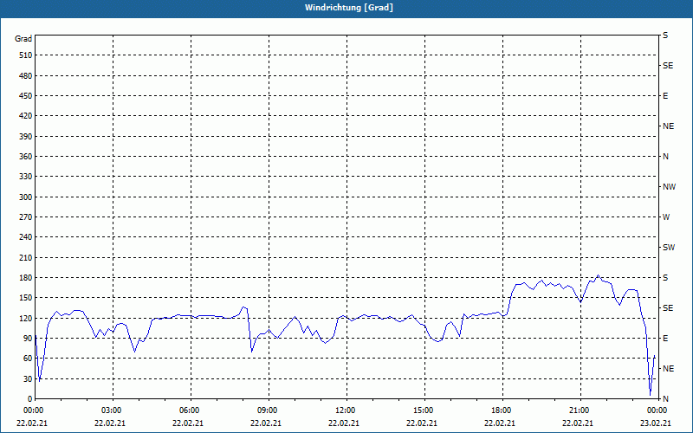Select the 120 y-axis value
Screen dimensions: 693x433
(26, 318)
